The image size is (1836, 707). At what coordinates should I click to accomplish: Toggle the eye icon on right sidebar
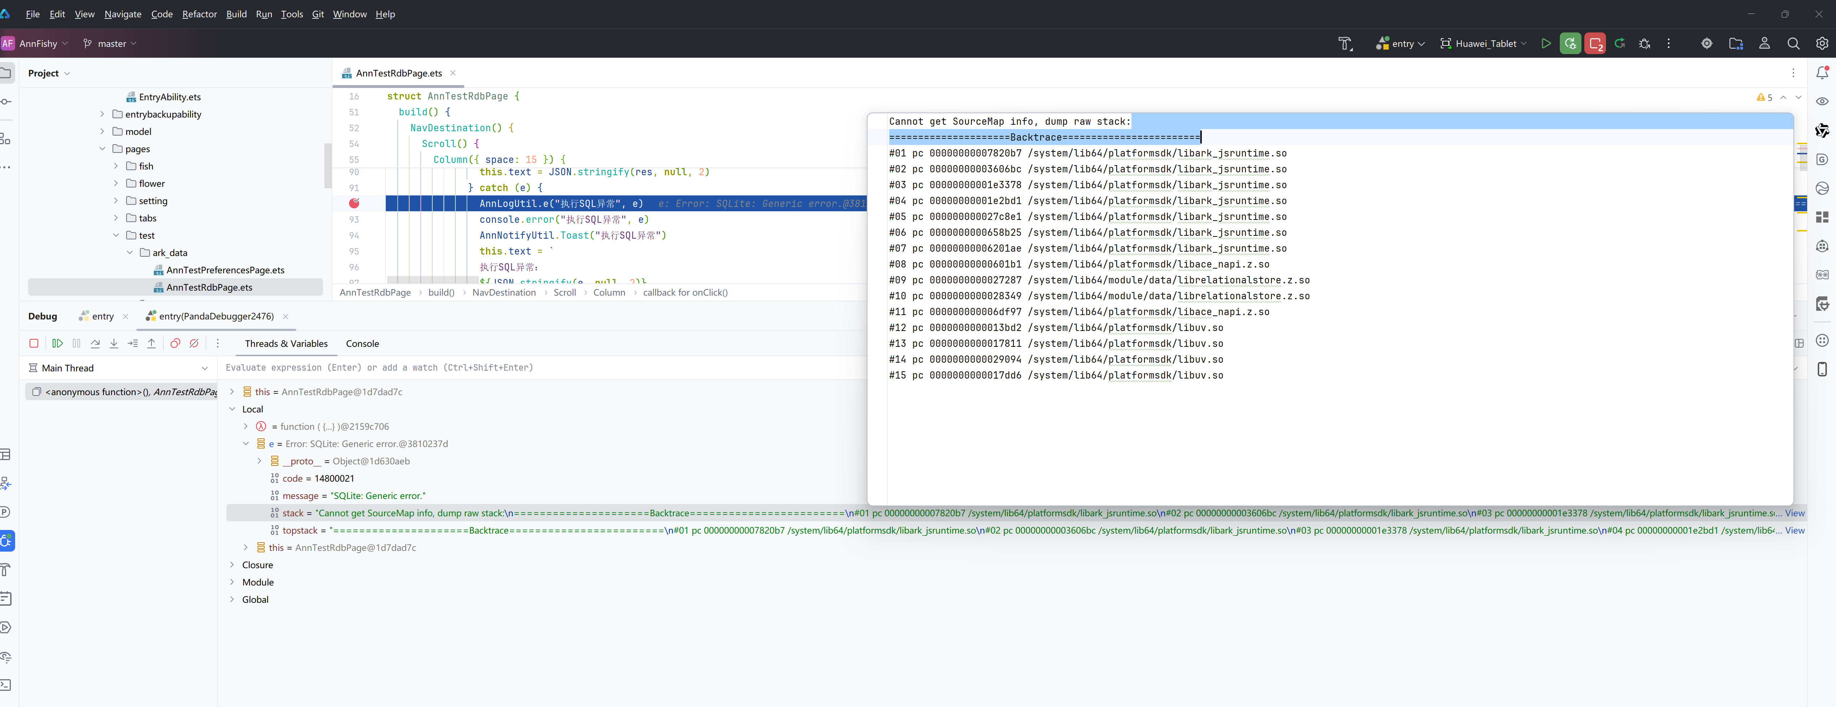pyautogui.click(x=1822, y=101)
